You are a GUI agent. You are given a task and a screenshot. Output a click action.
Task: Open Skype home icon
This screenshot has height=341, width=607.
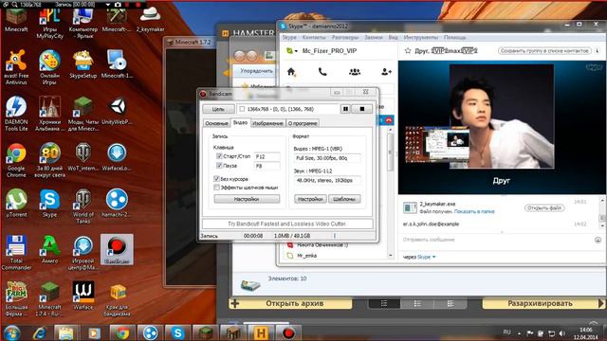click(291, 72)
